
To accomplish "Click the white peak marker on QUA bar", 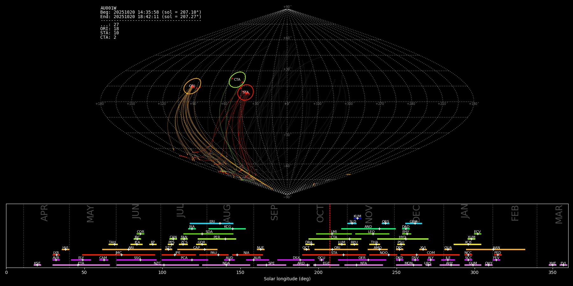I will point(448,249).
